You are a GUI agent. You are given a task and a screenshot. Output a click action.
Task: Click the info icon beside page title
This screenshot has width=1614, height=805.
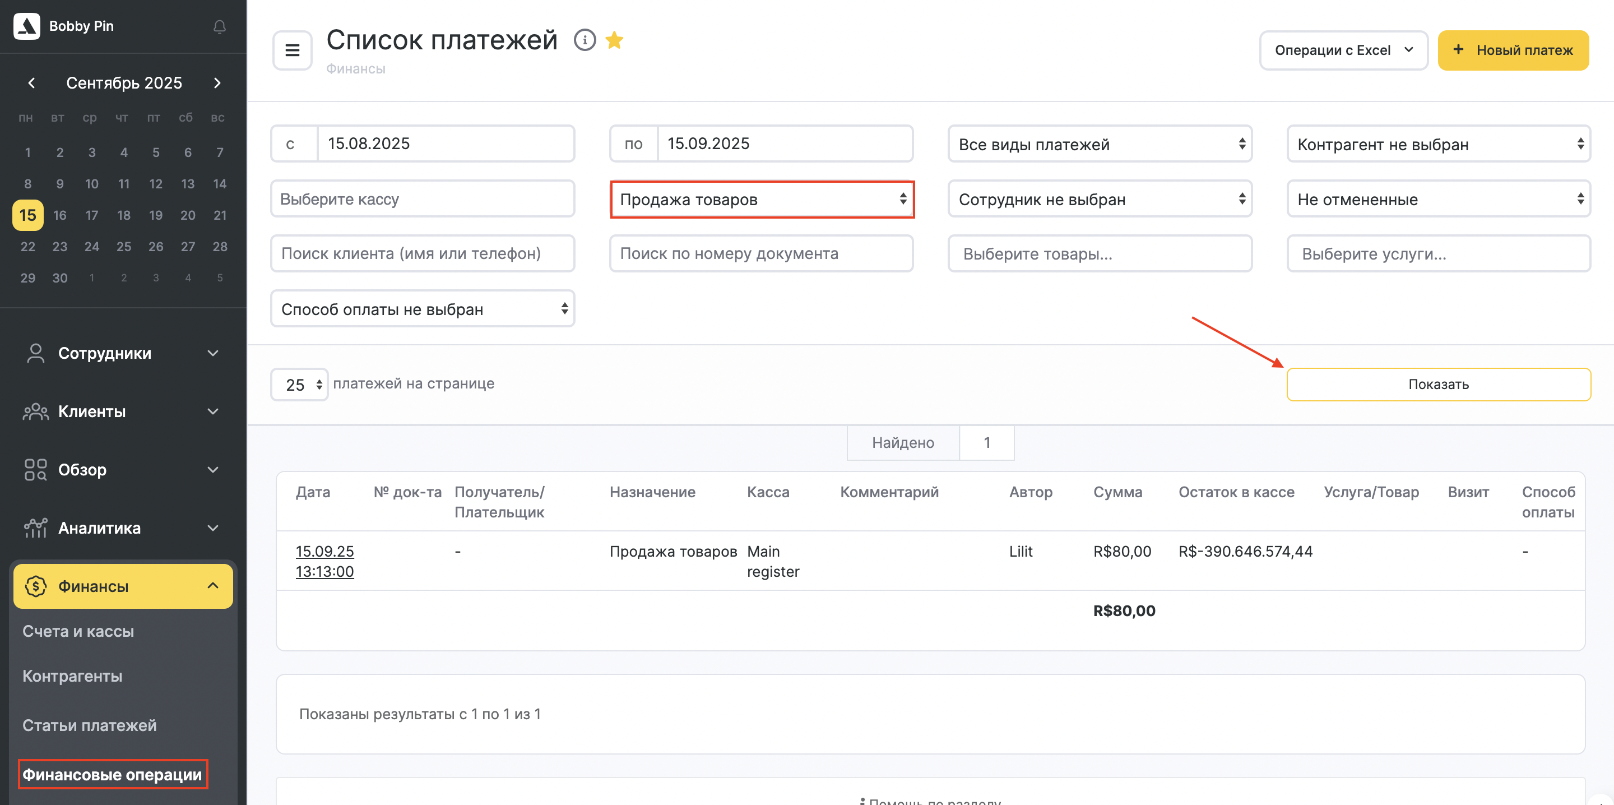585,40
